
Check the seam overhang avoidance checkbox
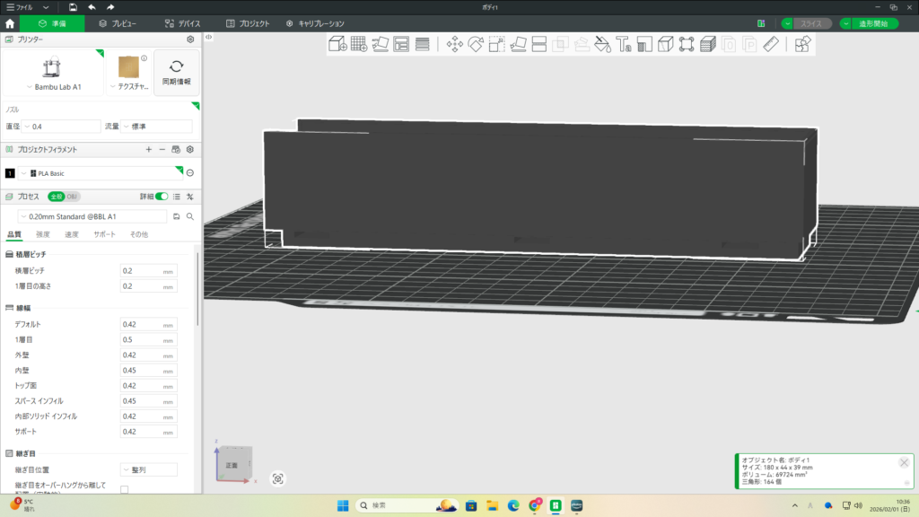click(125, 489)
